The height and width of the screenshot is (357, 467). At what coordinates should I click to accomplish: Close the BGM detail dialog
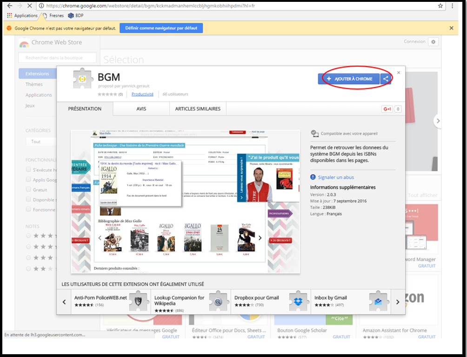tap(399, 73)
